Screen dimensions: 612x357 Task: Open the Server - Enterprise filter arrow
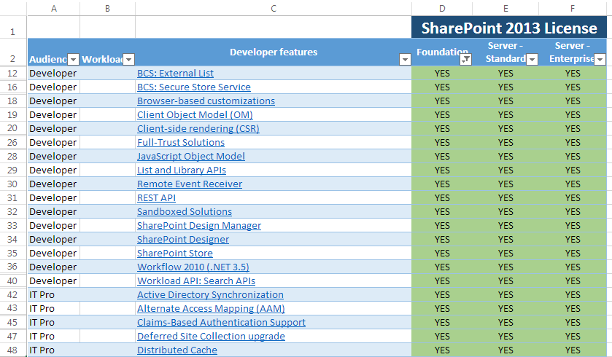tap(600, 59)
